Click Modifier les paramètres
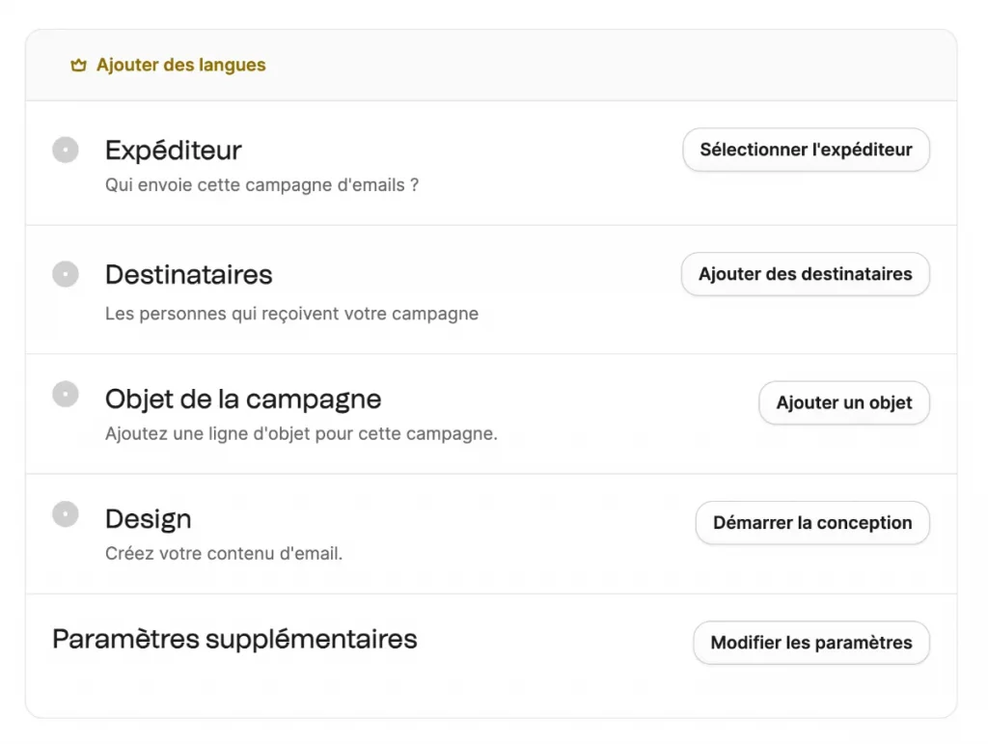988x744 pixels. click(x=810, y=642)
